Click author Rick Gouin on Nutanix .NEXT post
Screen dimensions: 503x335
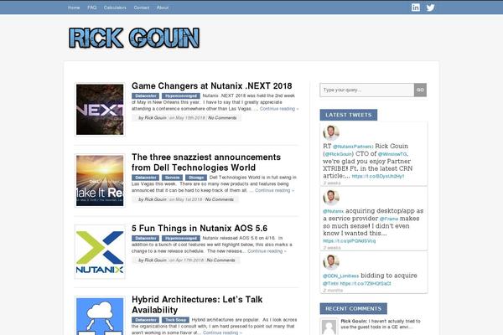[156, 118]
